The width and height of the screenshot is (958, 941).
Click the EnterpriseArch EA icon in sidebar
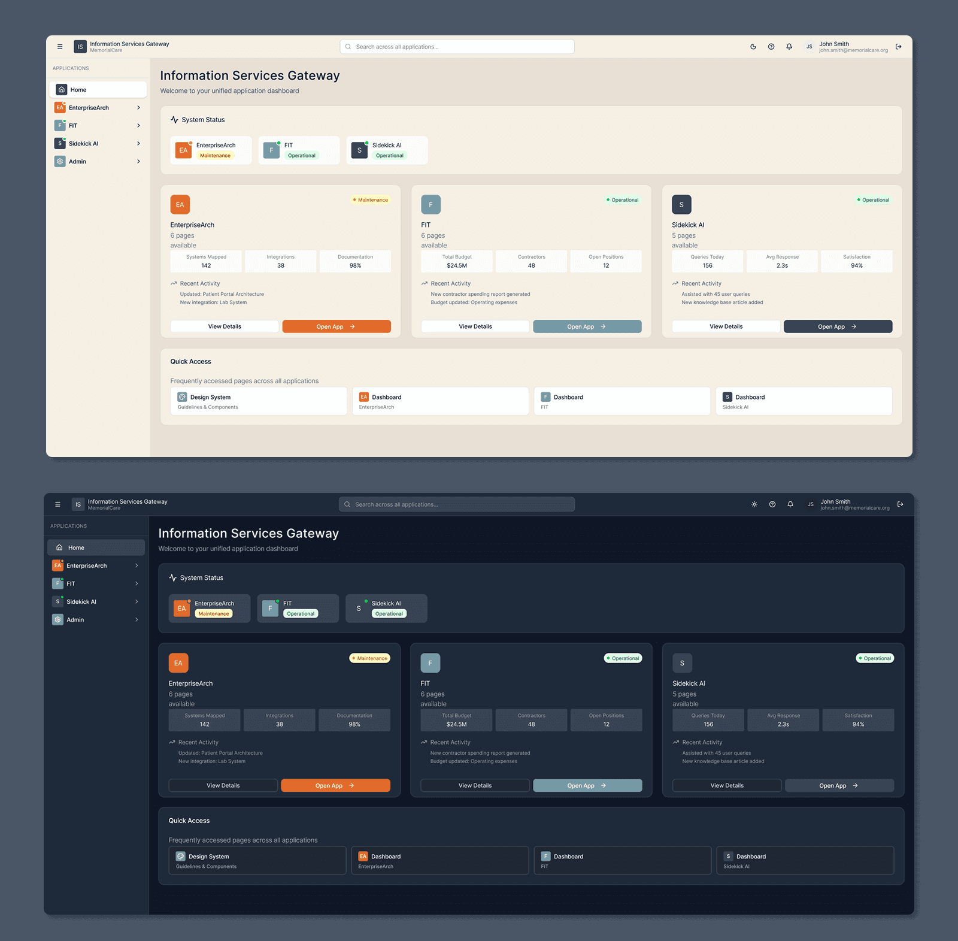tap(60, 107)
